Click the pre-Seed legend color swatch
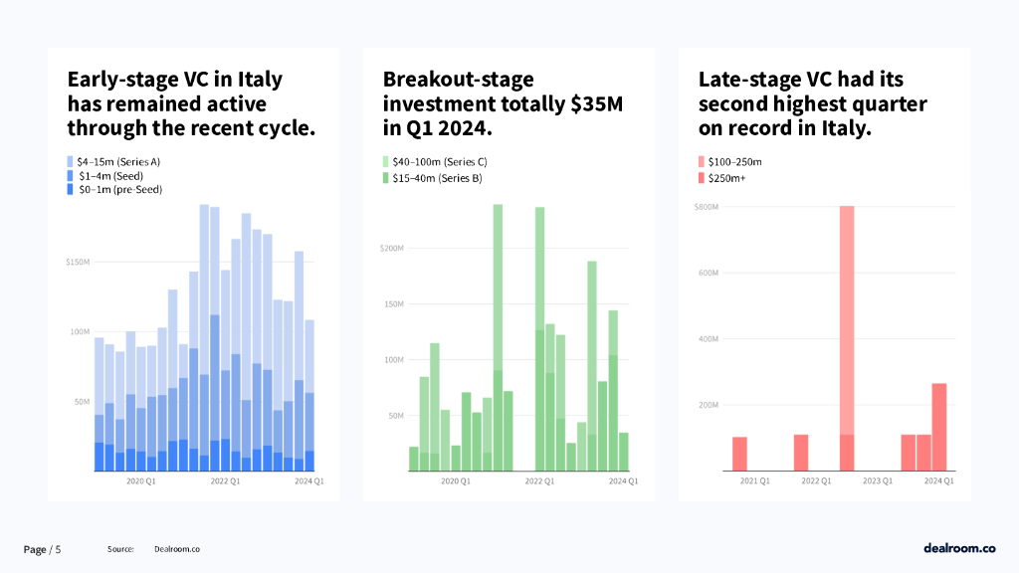 [x=71, y=189]
